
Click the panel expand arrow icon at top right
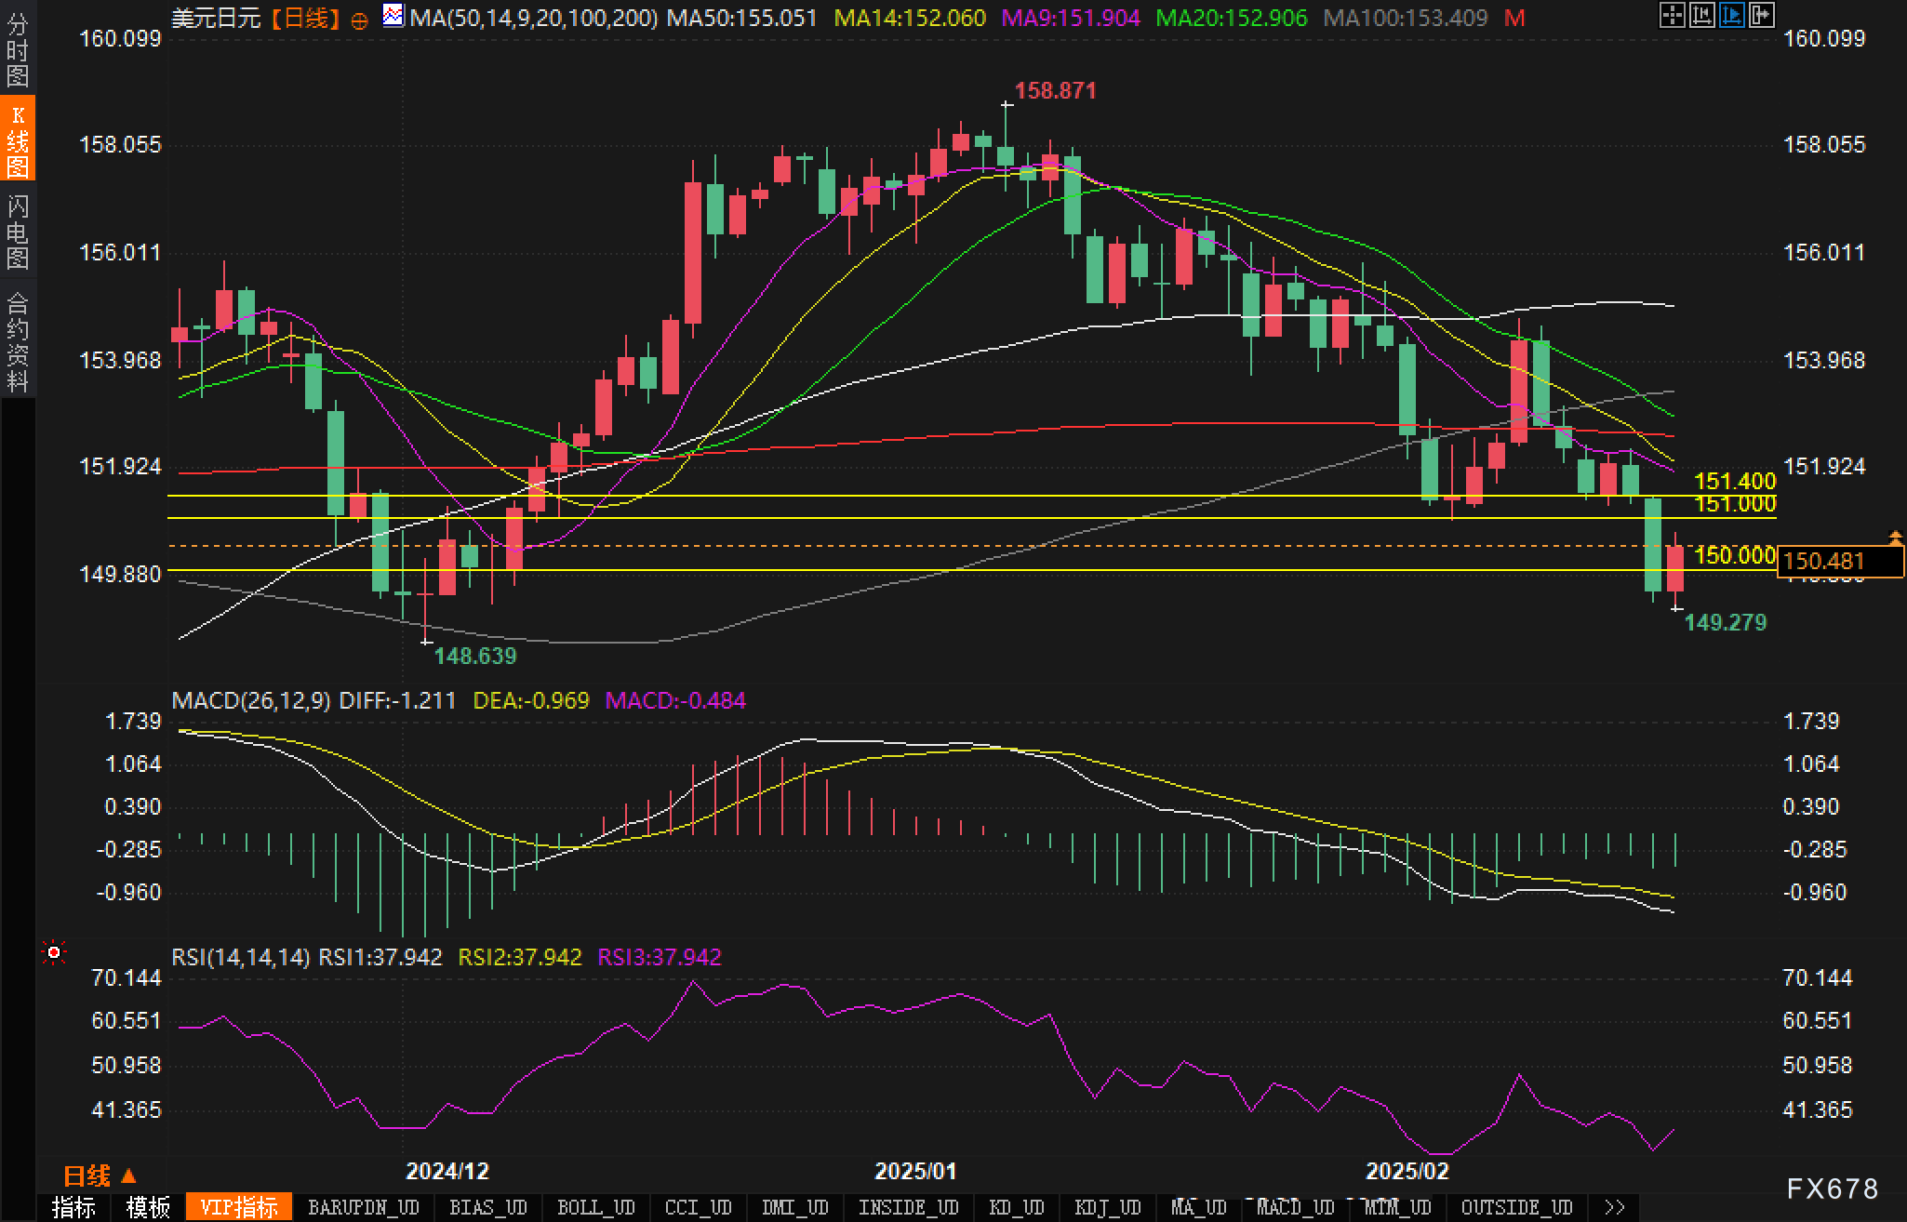click(1761, 15)
